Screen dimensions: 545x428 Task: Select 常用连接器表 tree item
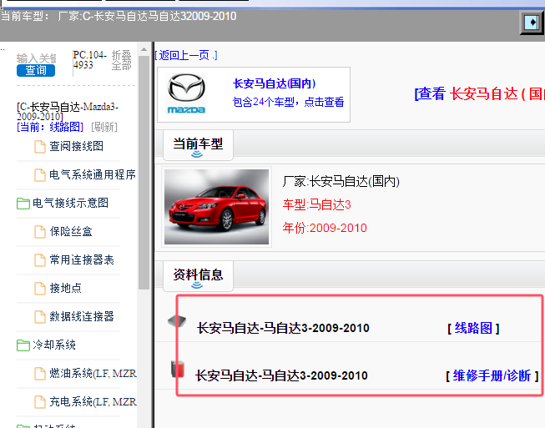[x=82, y=259]
